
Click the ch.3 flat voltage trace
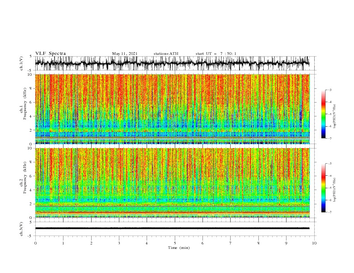172,228
